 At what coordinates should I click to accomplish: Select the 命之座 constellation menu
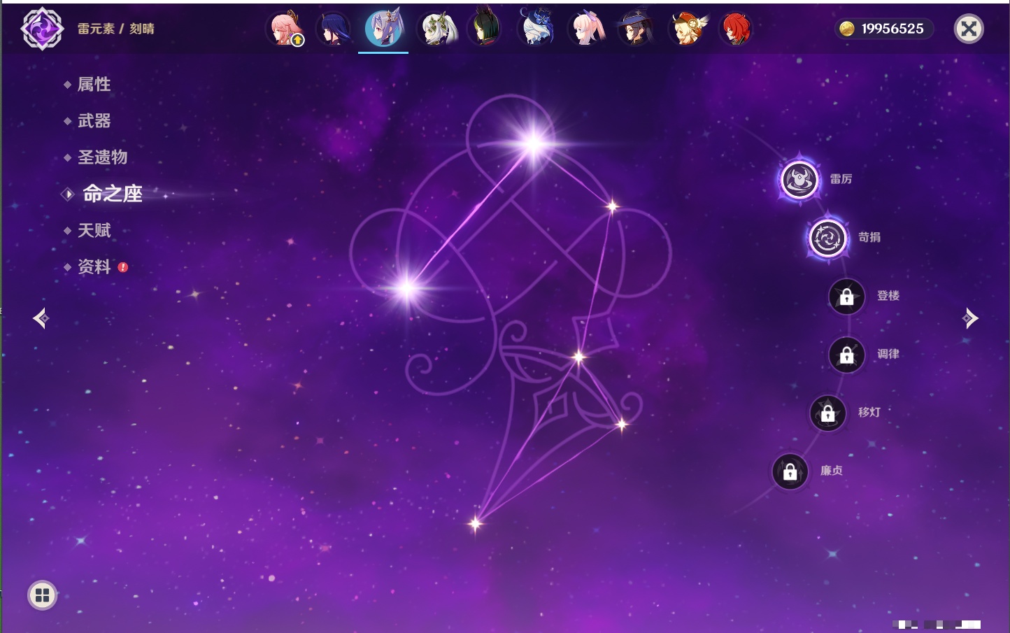click(112, 194)
